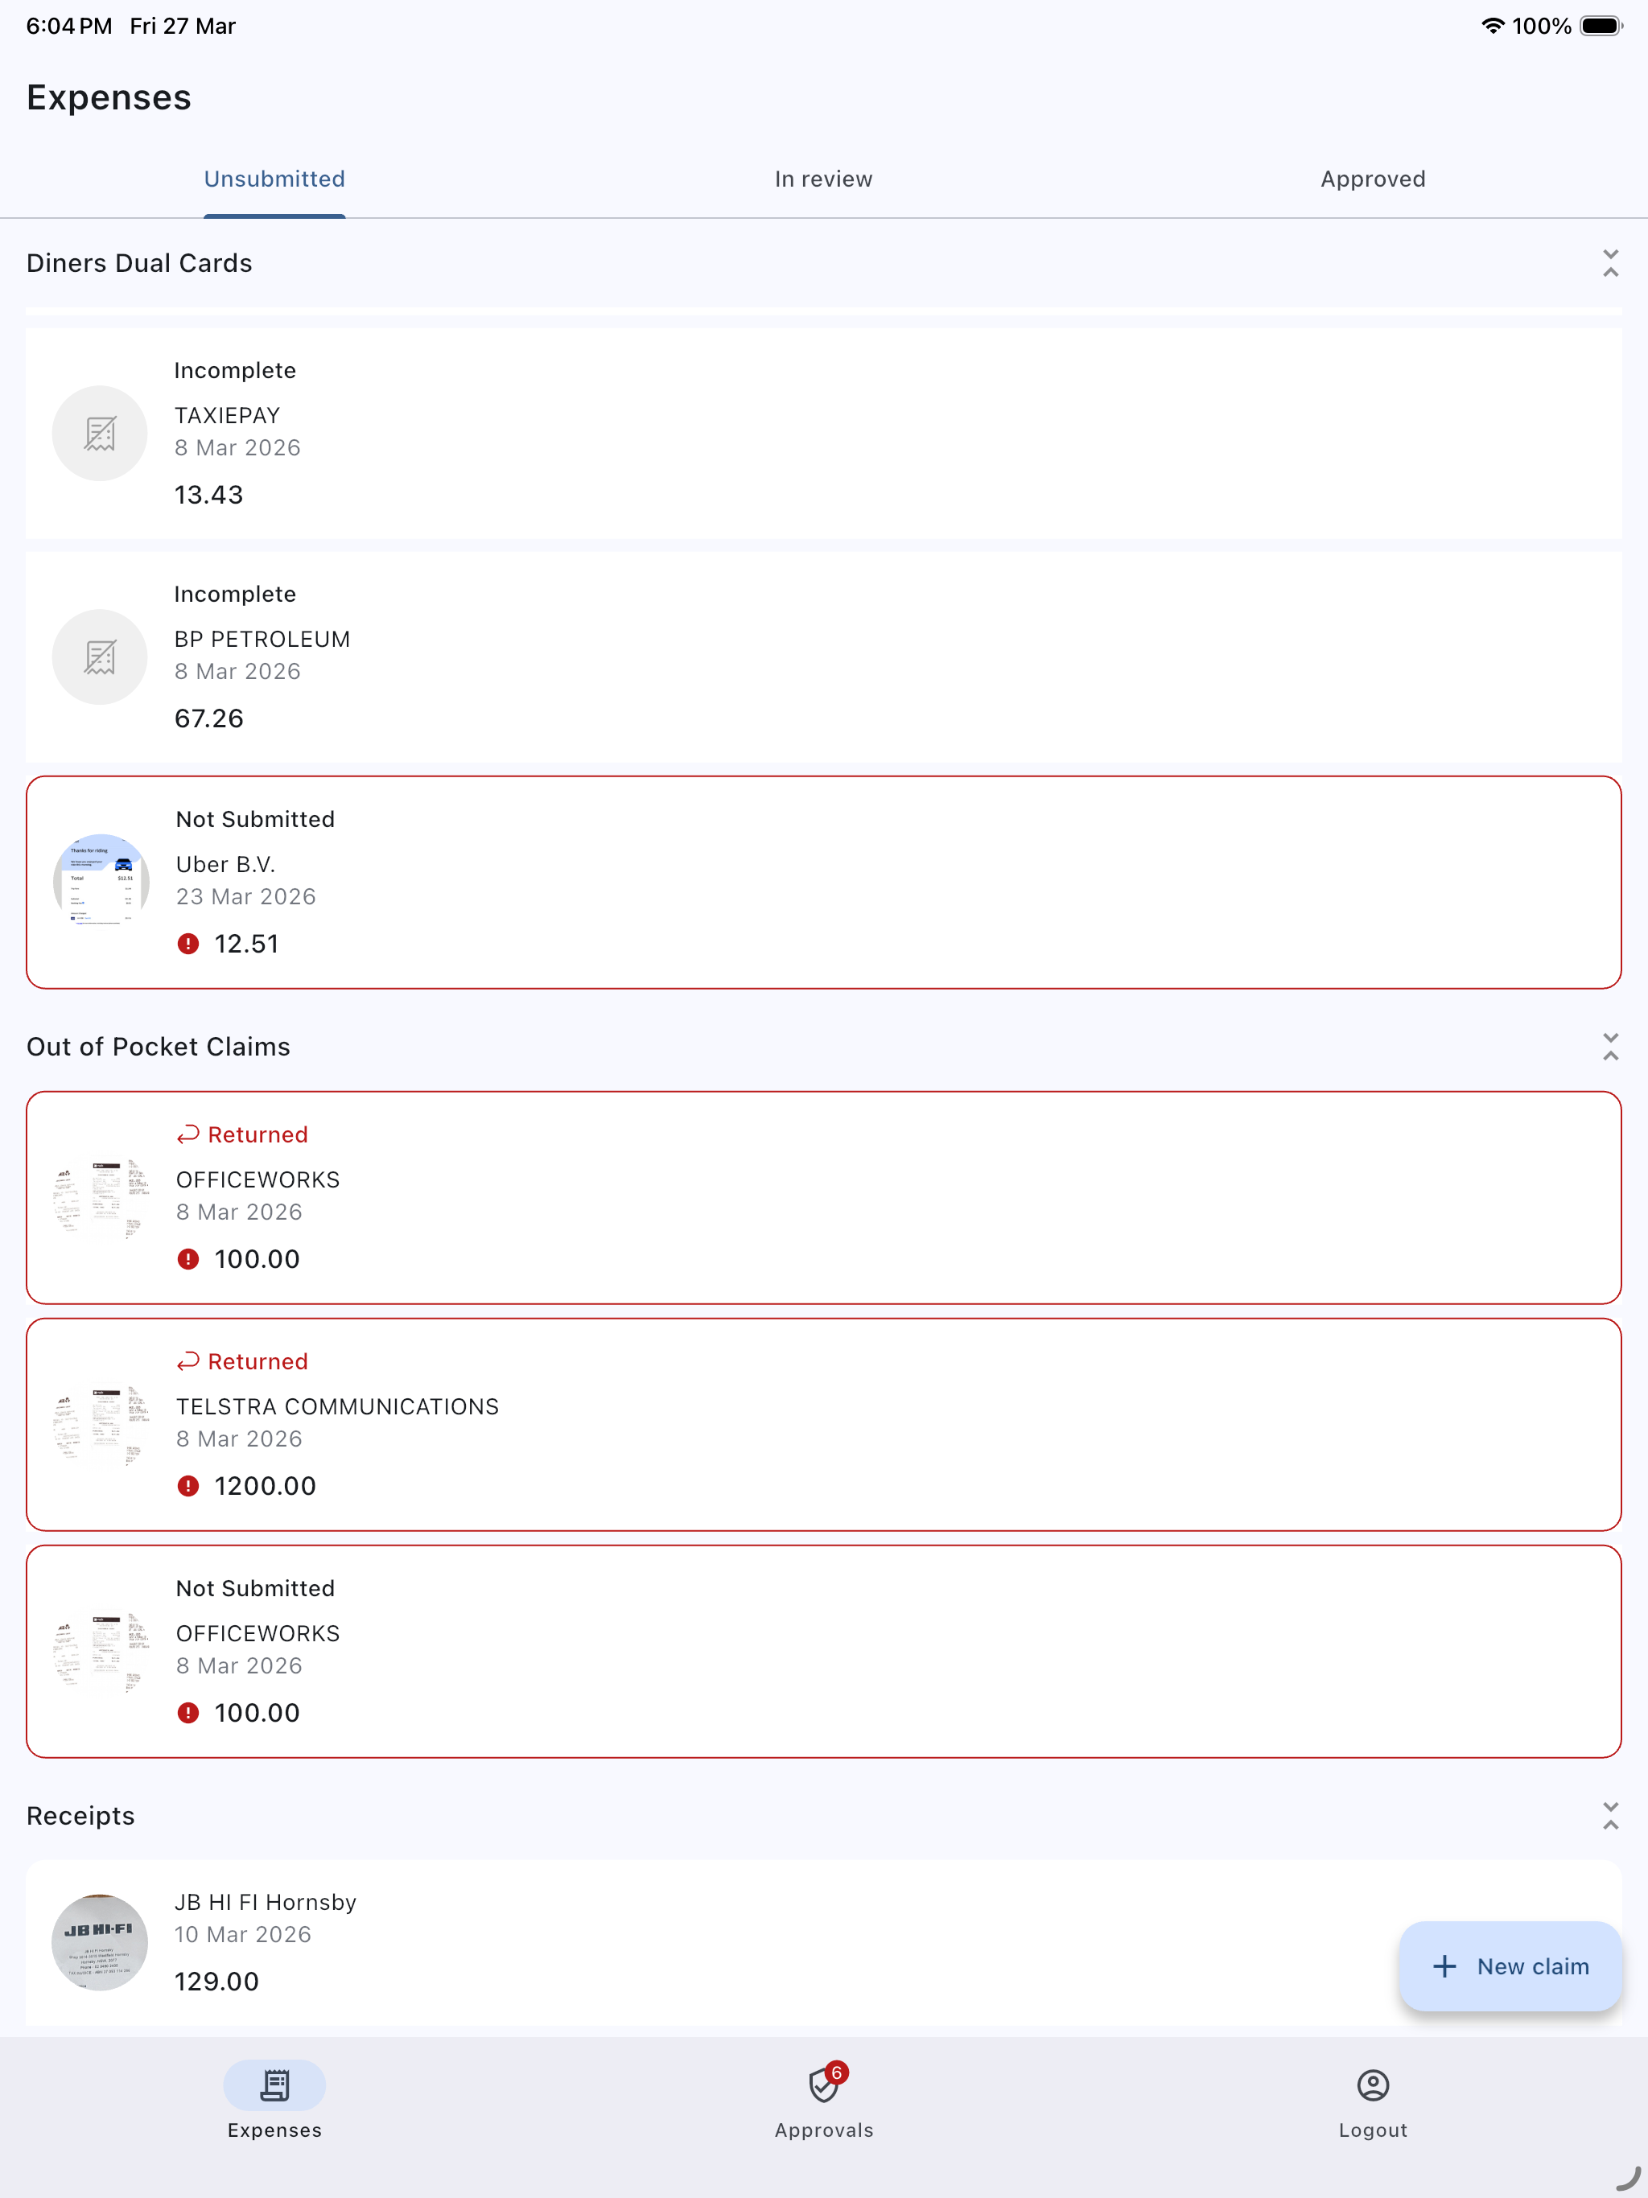The image size is (1648, 2198).
Task: Tap the 67.26 amount
Action: click(208, 718)
